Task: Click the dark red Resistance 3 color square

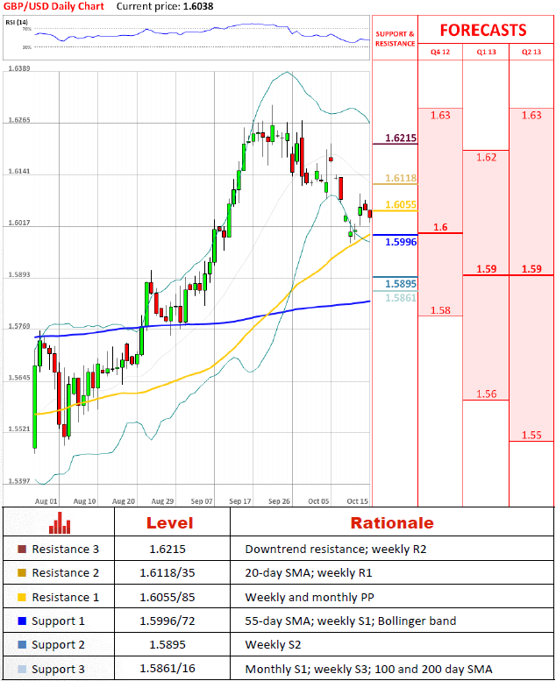Action: 21,550
